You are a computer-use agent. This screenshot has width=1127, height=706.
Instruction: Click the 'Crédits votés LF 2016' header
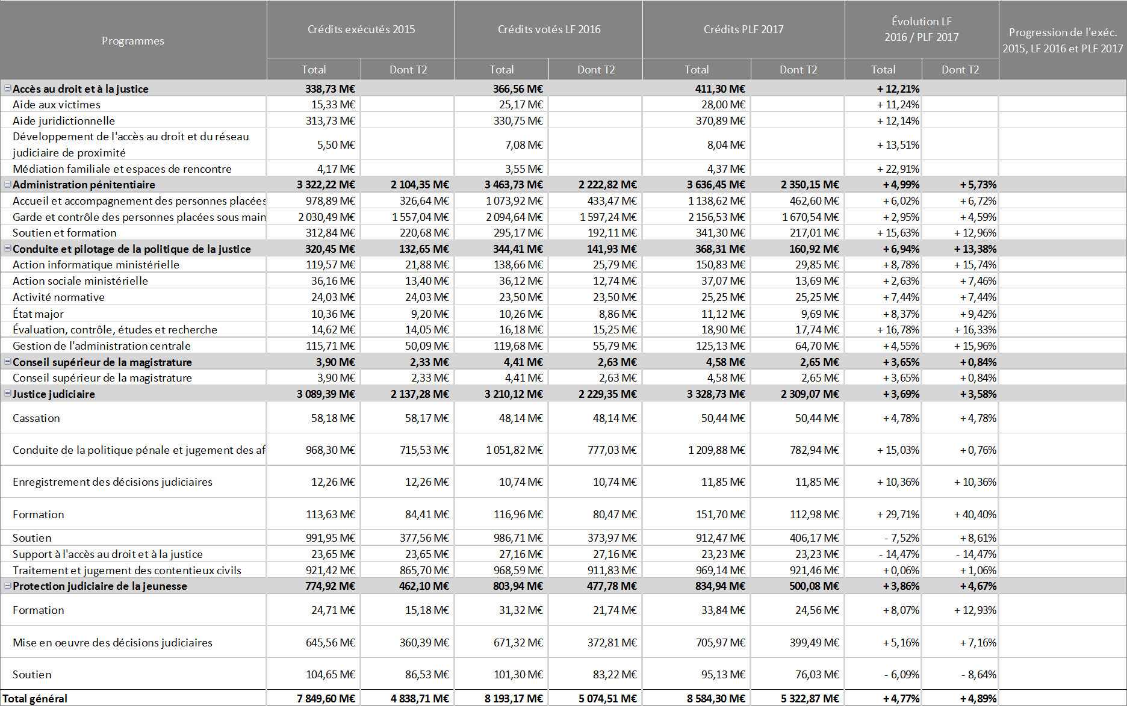548,29
